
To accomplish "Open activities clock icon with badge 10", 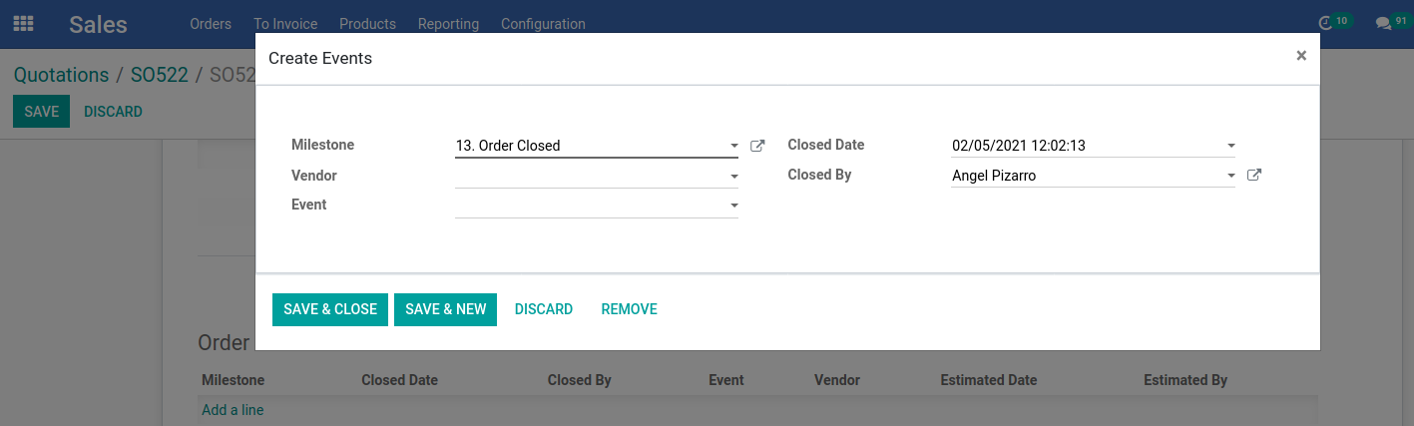I will click(x=1334, y=22).
